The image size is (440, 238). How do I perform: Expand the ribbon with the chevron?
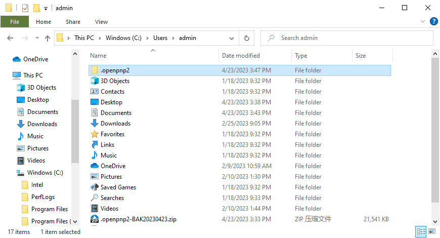423,21
